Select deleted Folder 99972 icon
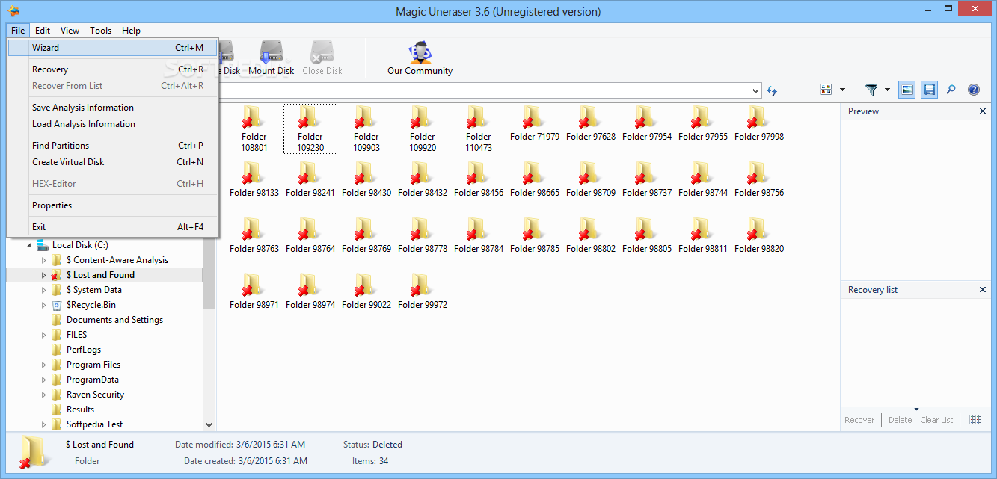Screen dimensions: 997x479 (420, 286)
